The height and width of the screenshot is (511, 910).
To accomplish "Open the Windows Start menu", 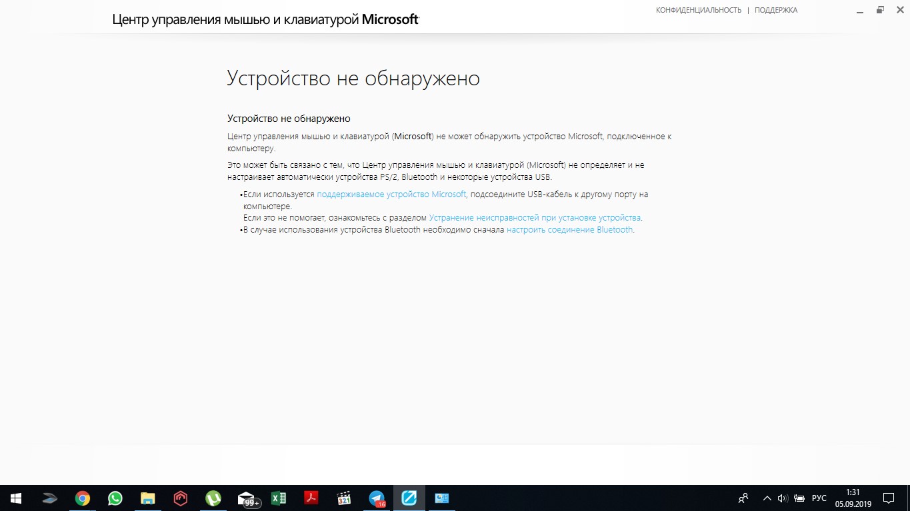I will pyautogui.click(x=16, y=498).
